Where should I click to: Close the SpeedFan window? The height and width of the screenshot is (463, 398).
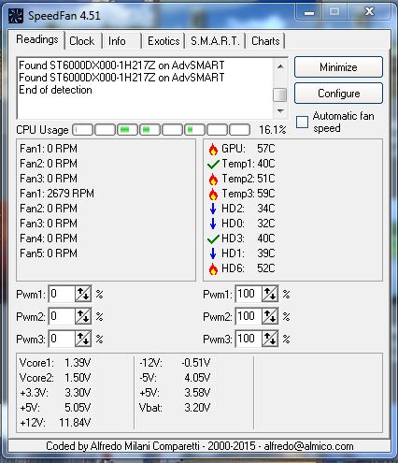point(369,12)
